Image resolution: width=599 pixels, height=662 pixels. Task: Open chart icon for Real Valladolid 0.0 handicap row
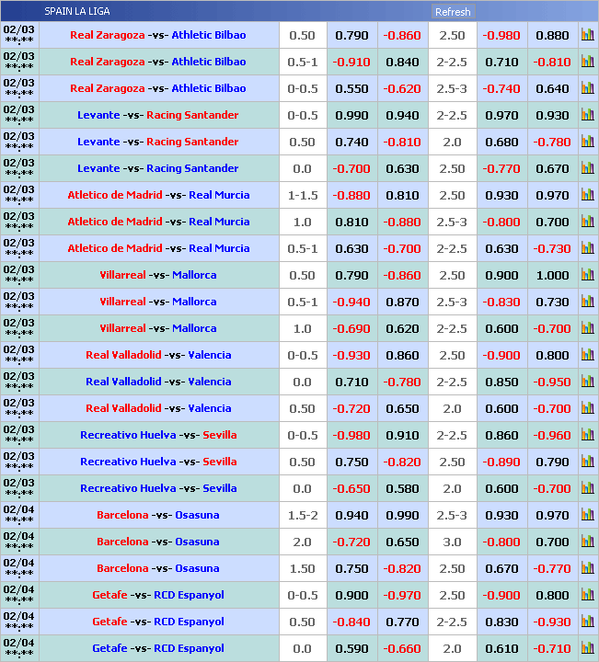click(587, 382)
